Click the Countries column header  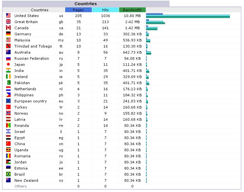39,10
